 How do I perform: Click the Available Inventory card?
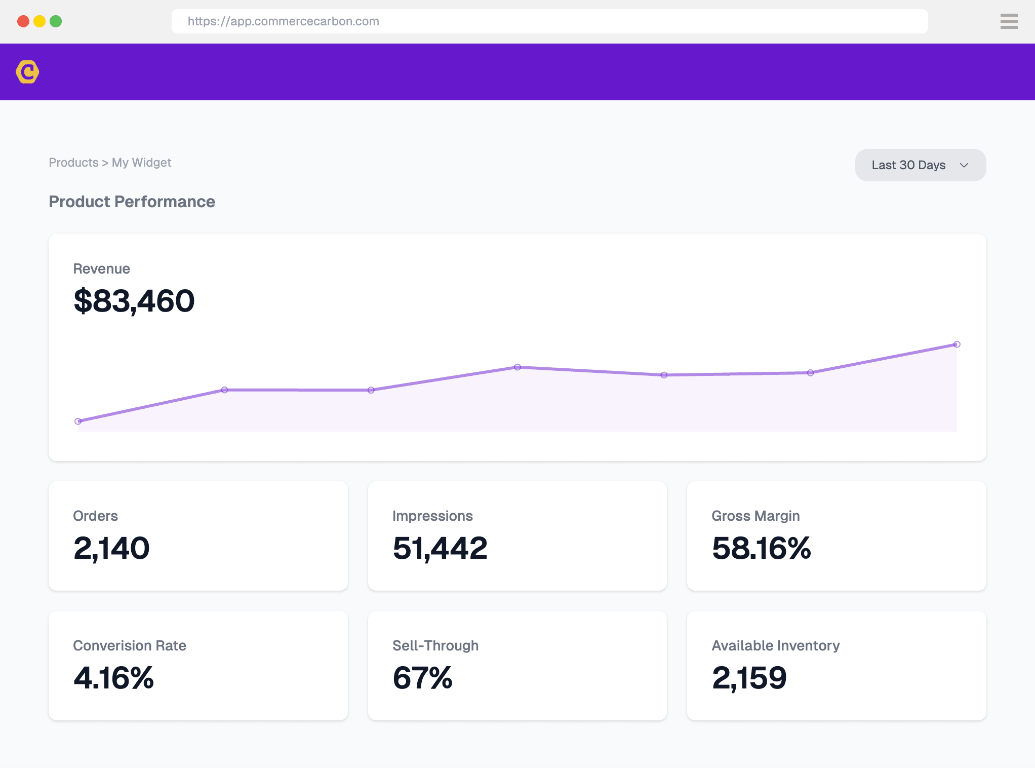[x=836, y=666]
